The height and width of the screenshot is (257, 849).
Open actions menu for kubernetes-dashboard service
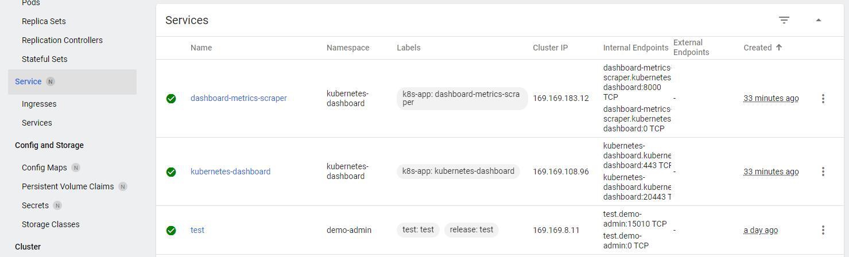click(x=823, y=172)
